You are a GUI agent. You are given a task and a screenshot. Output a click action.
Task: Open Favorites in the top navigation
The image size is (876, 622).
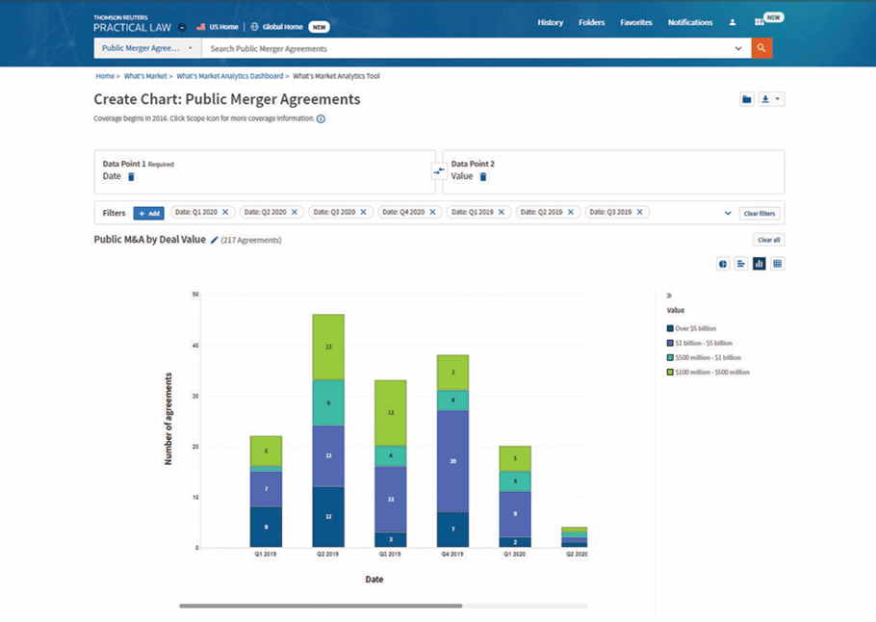point(635,22)
